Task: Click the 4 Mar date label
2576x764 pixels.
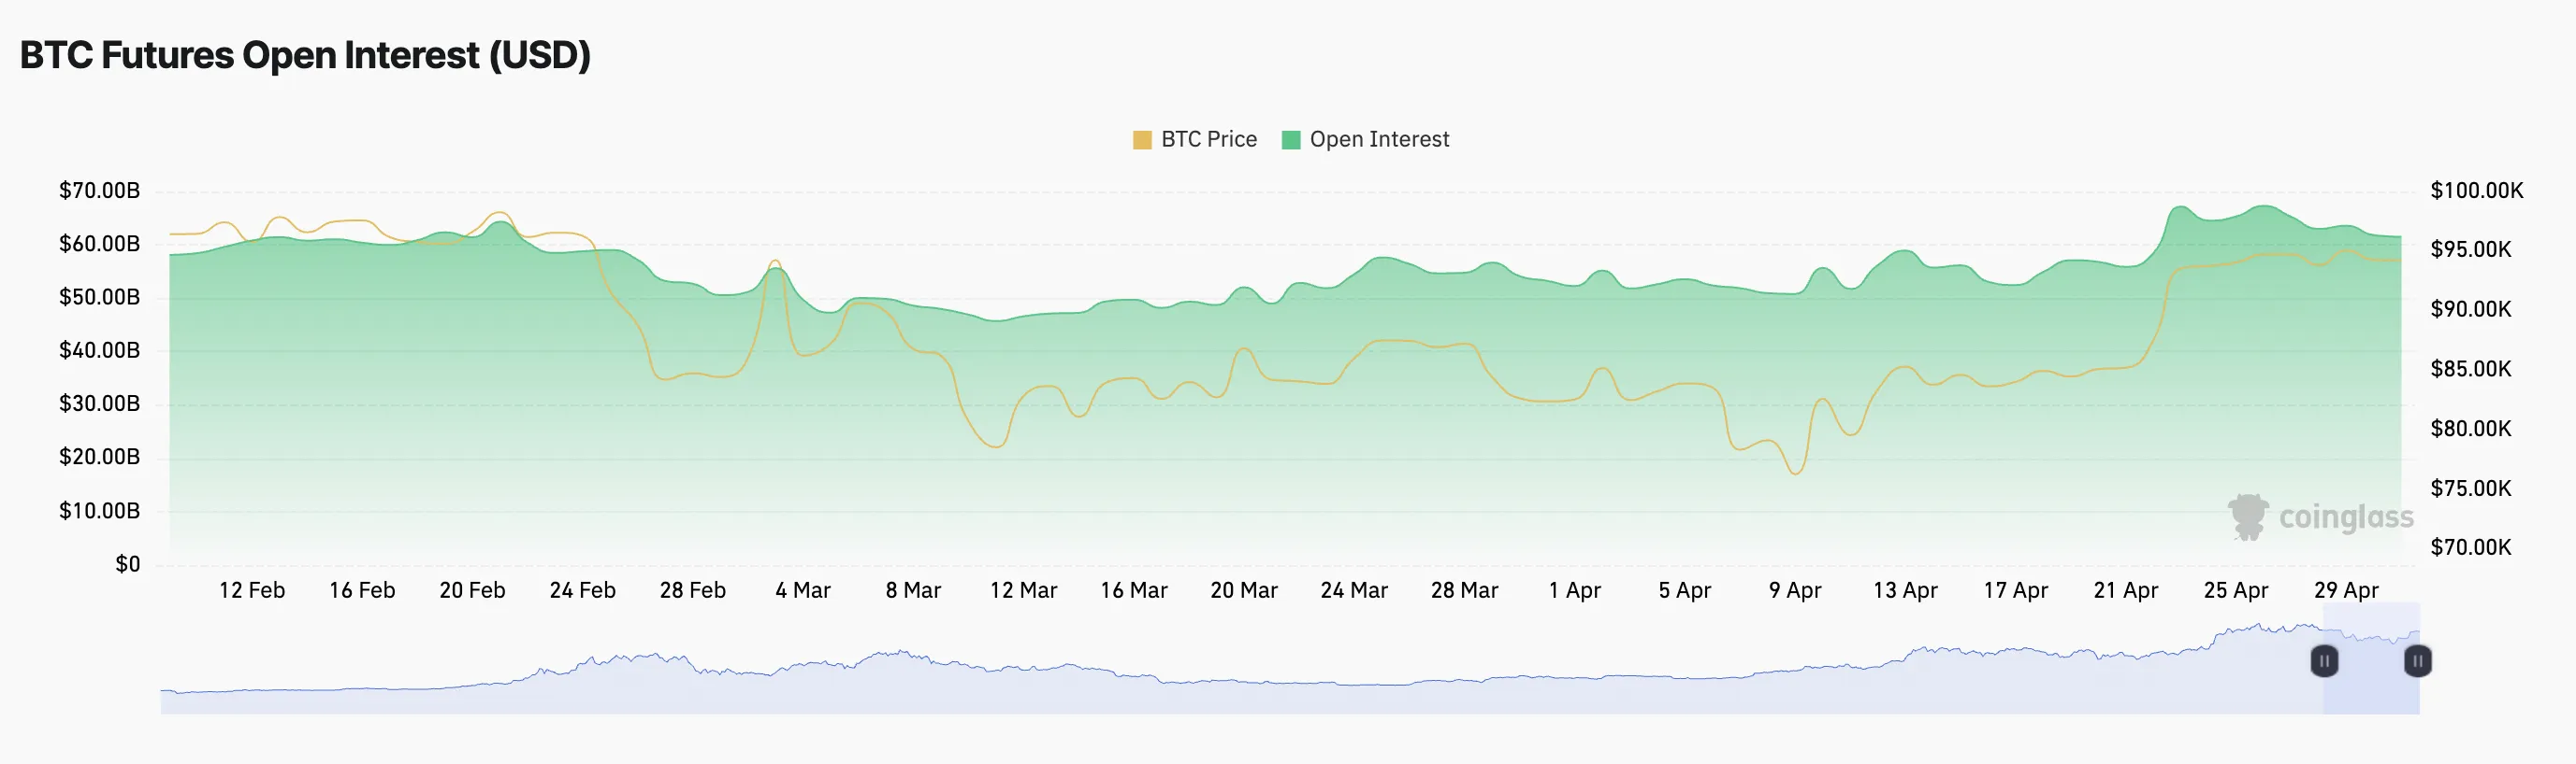Action: (x=803, y=590)
